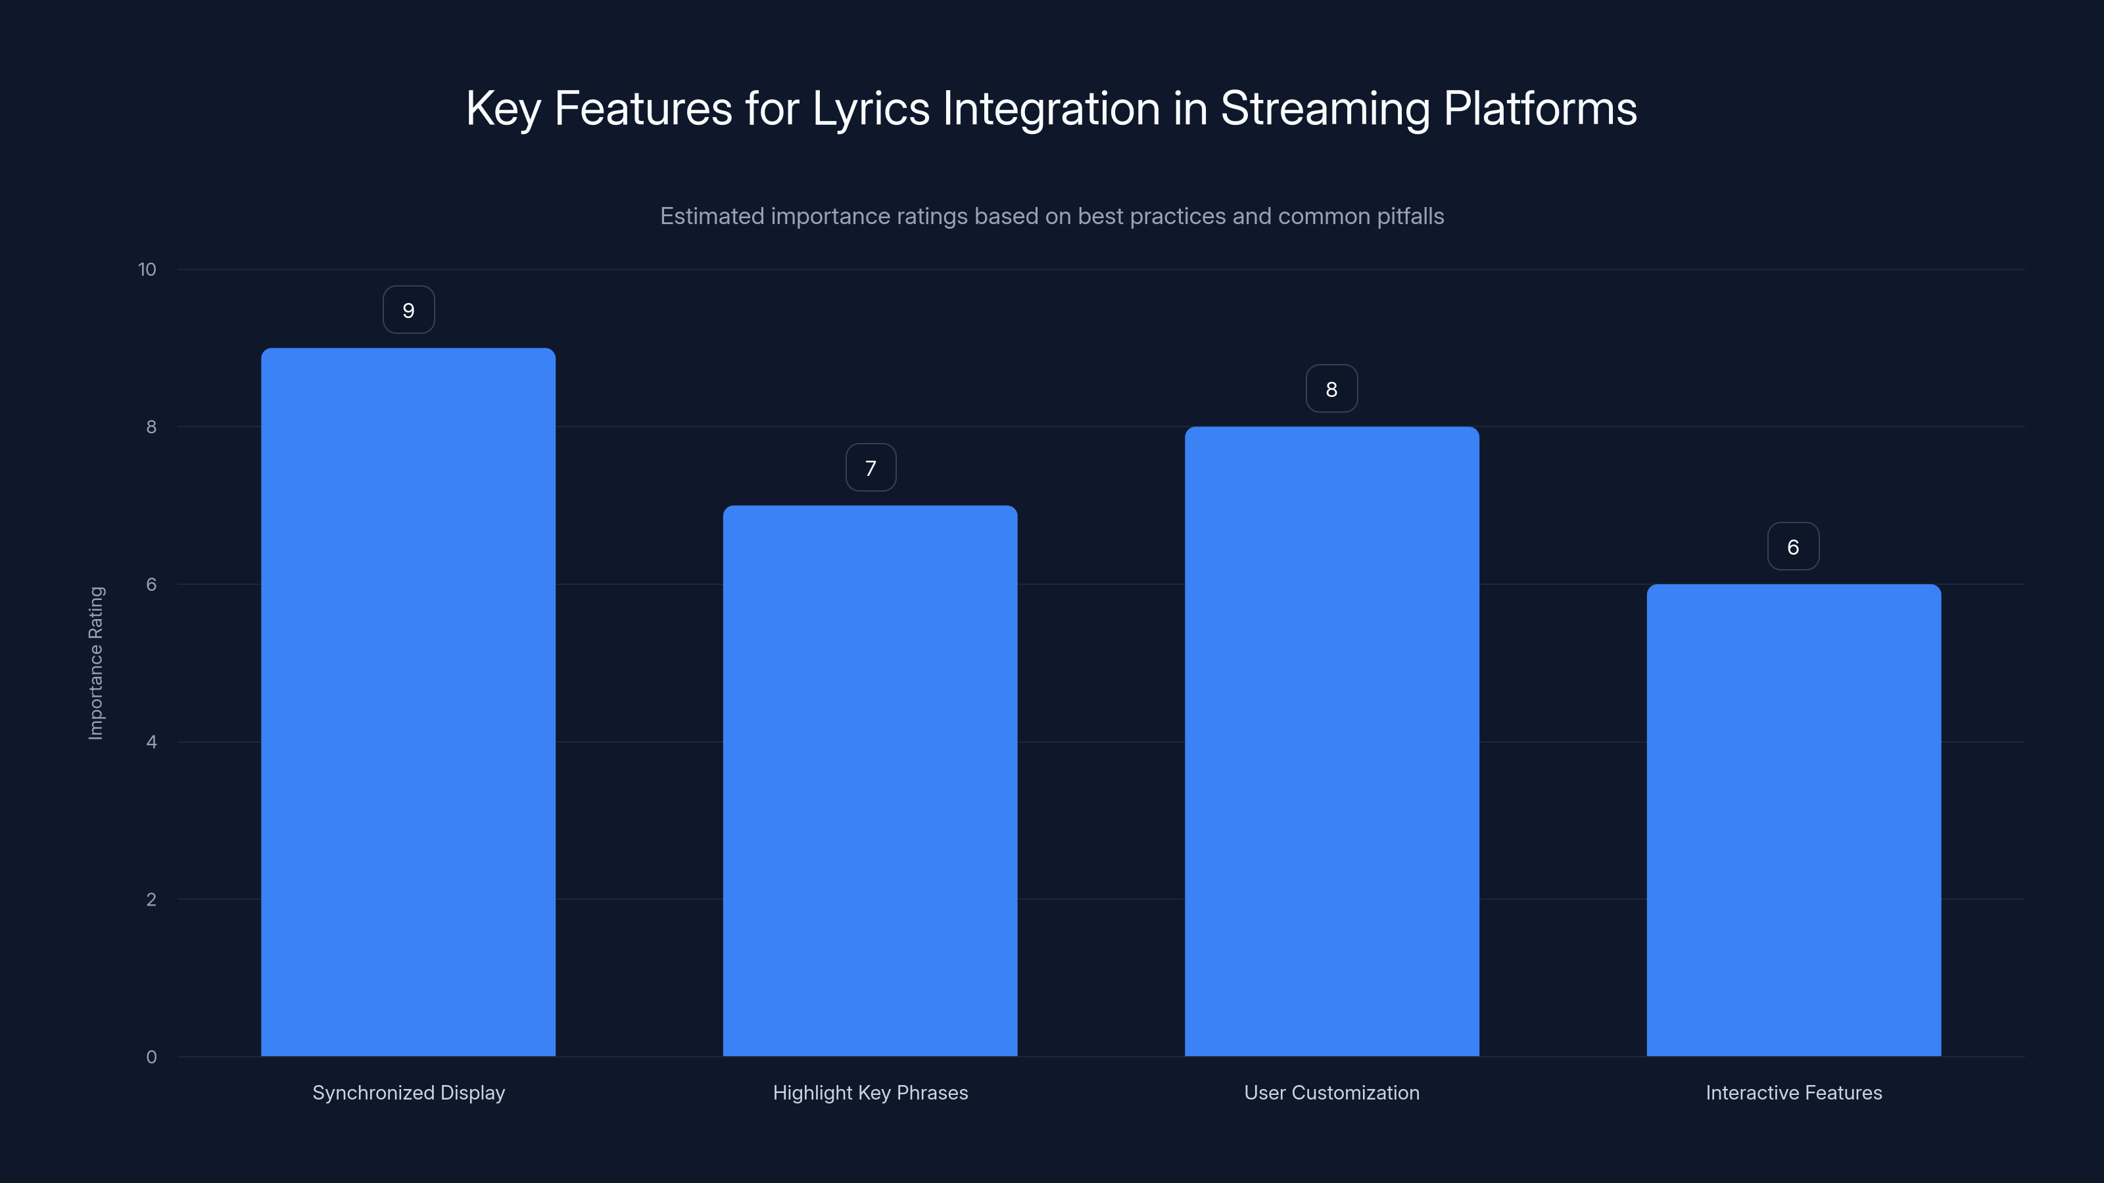2104x1183 pixels.
Task: Click the 'Importance Rating' y-axis title
Action: point(95,663)
